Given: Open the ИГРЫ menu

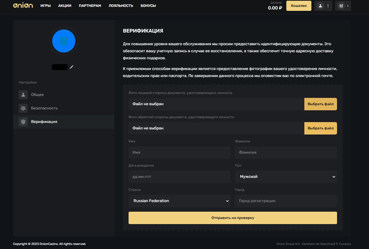Looking at the screenshot, I should pyautogui.click(x=46, y=6).
